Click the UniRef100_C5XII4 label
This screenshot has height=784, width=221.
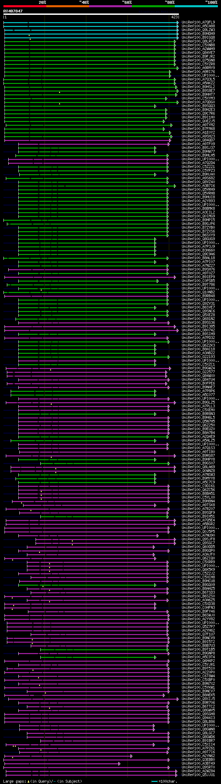tap(198, 744)
